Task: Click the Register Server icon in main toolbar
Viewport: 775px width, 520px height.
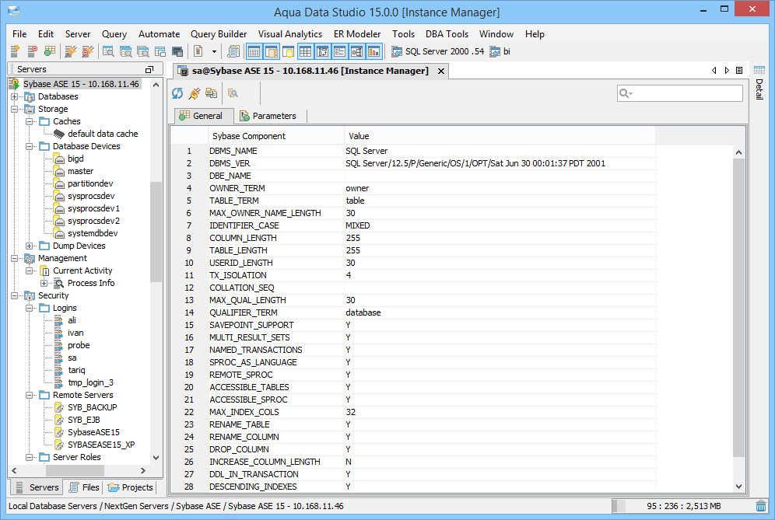Action: point(15,51)
